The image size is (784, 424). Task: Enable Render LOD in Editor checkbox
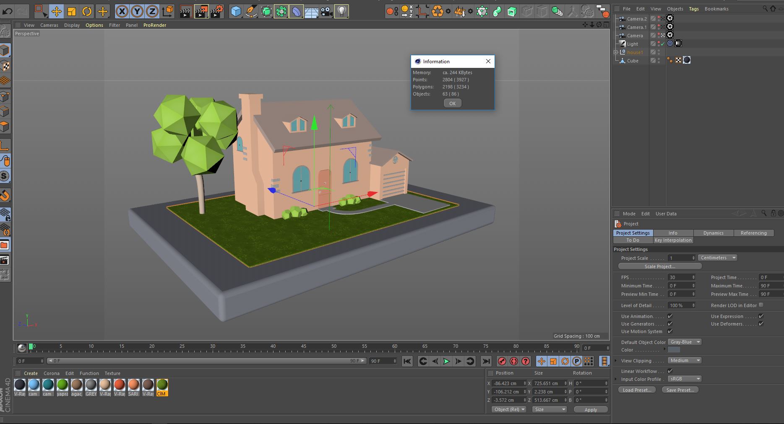click(761, 305)
